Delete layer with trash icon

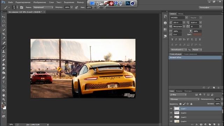click(x=218, y=125)
